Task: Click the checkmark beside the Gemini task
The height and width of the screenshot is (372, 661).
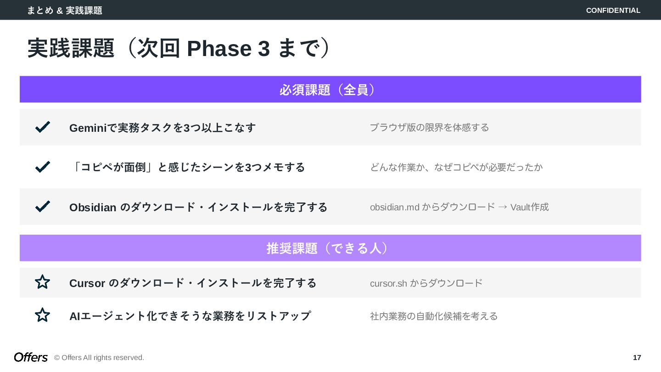Action: [42, 127]
